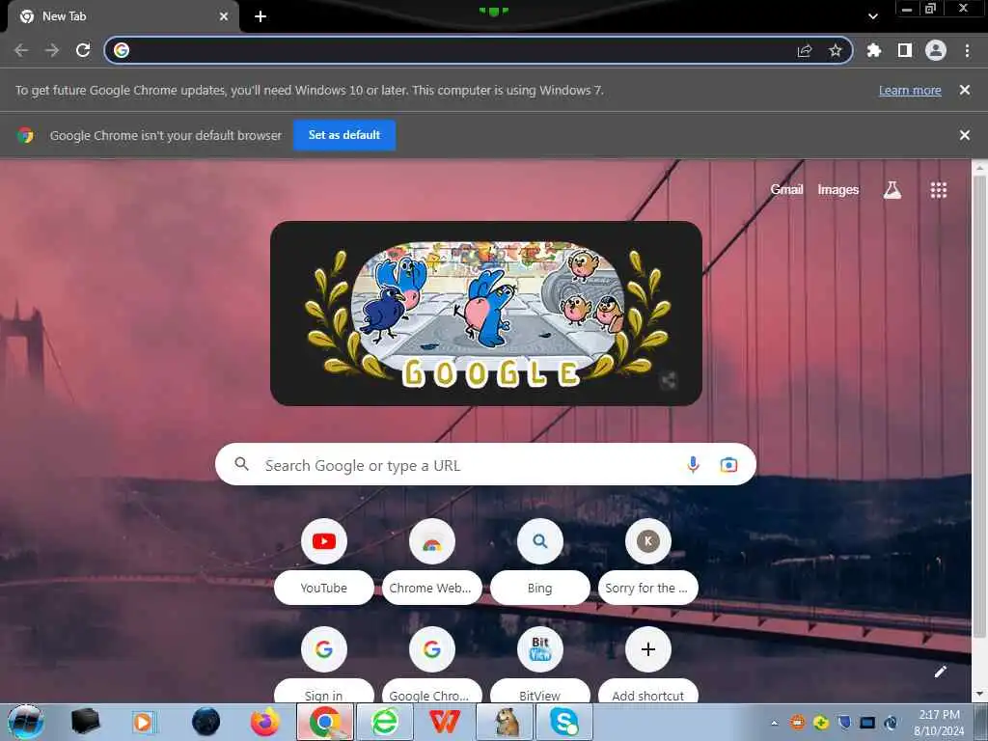988x741 pixels.
Task: Open the Gmail link
Action: (786, 190)
